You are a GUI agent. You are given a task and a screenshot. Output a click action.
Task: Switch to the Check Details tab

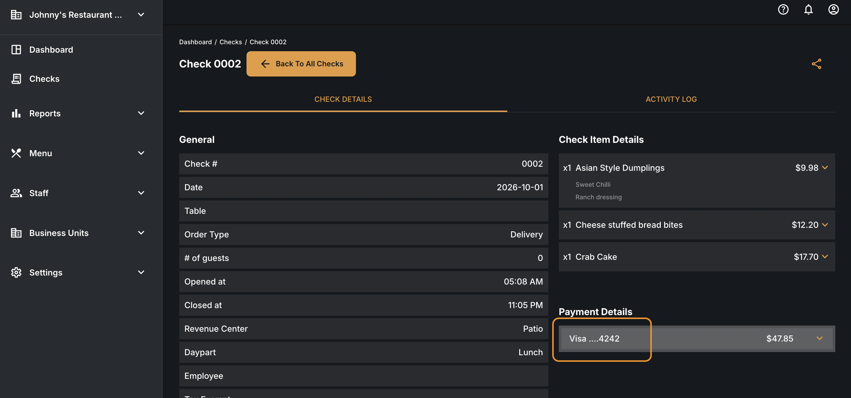[343, 99]
